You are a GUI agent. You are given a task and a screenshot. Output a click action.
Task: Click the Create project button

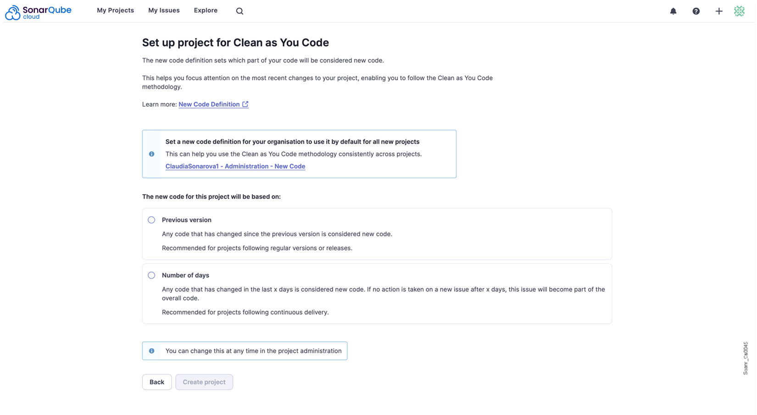pos(204,382)
